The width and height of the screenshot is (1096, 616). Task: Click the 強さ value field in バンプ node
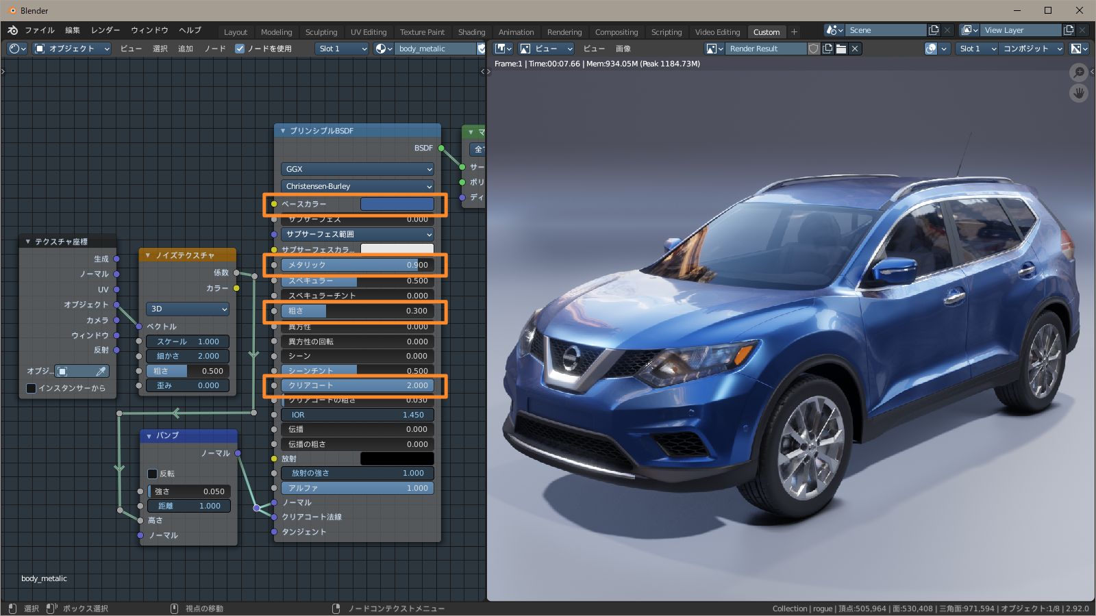pos(190,491)
